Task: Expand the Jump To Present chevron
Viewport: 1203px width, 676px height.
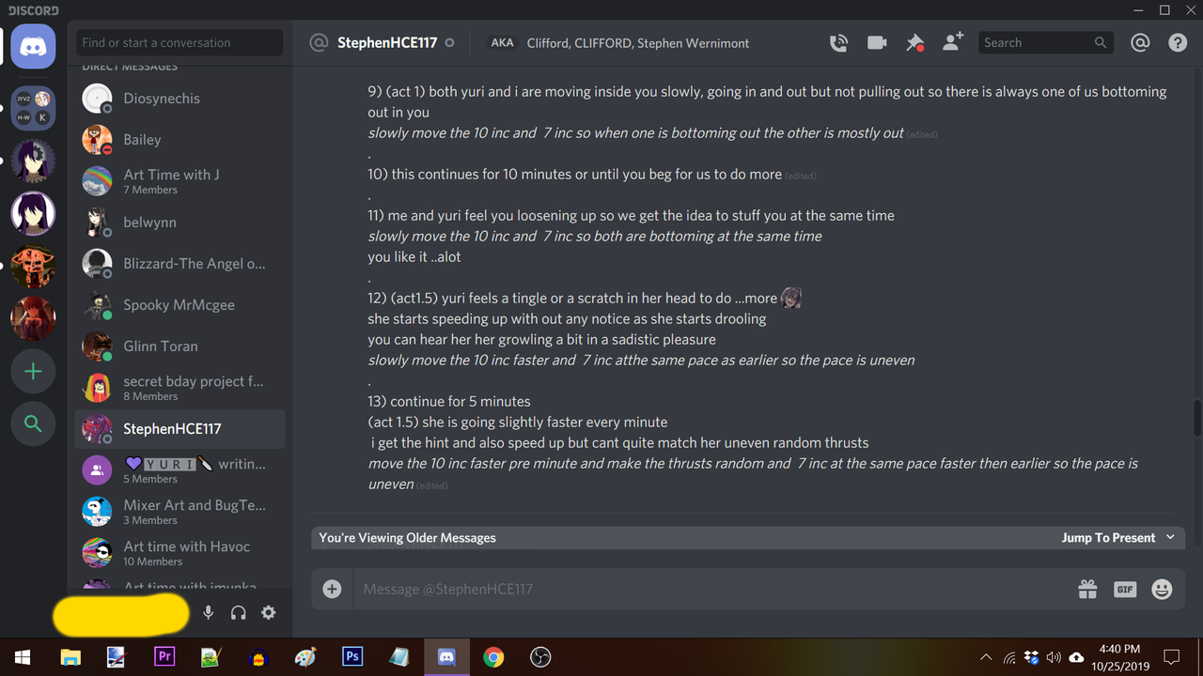Action: point(1170,537)
